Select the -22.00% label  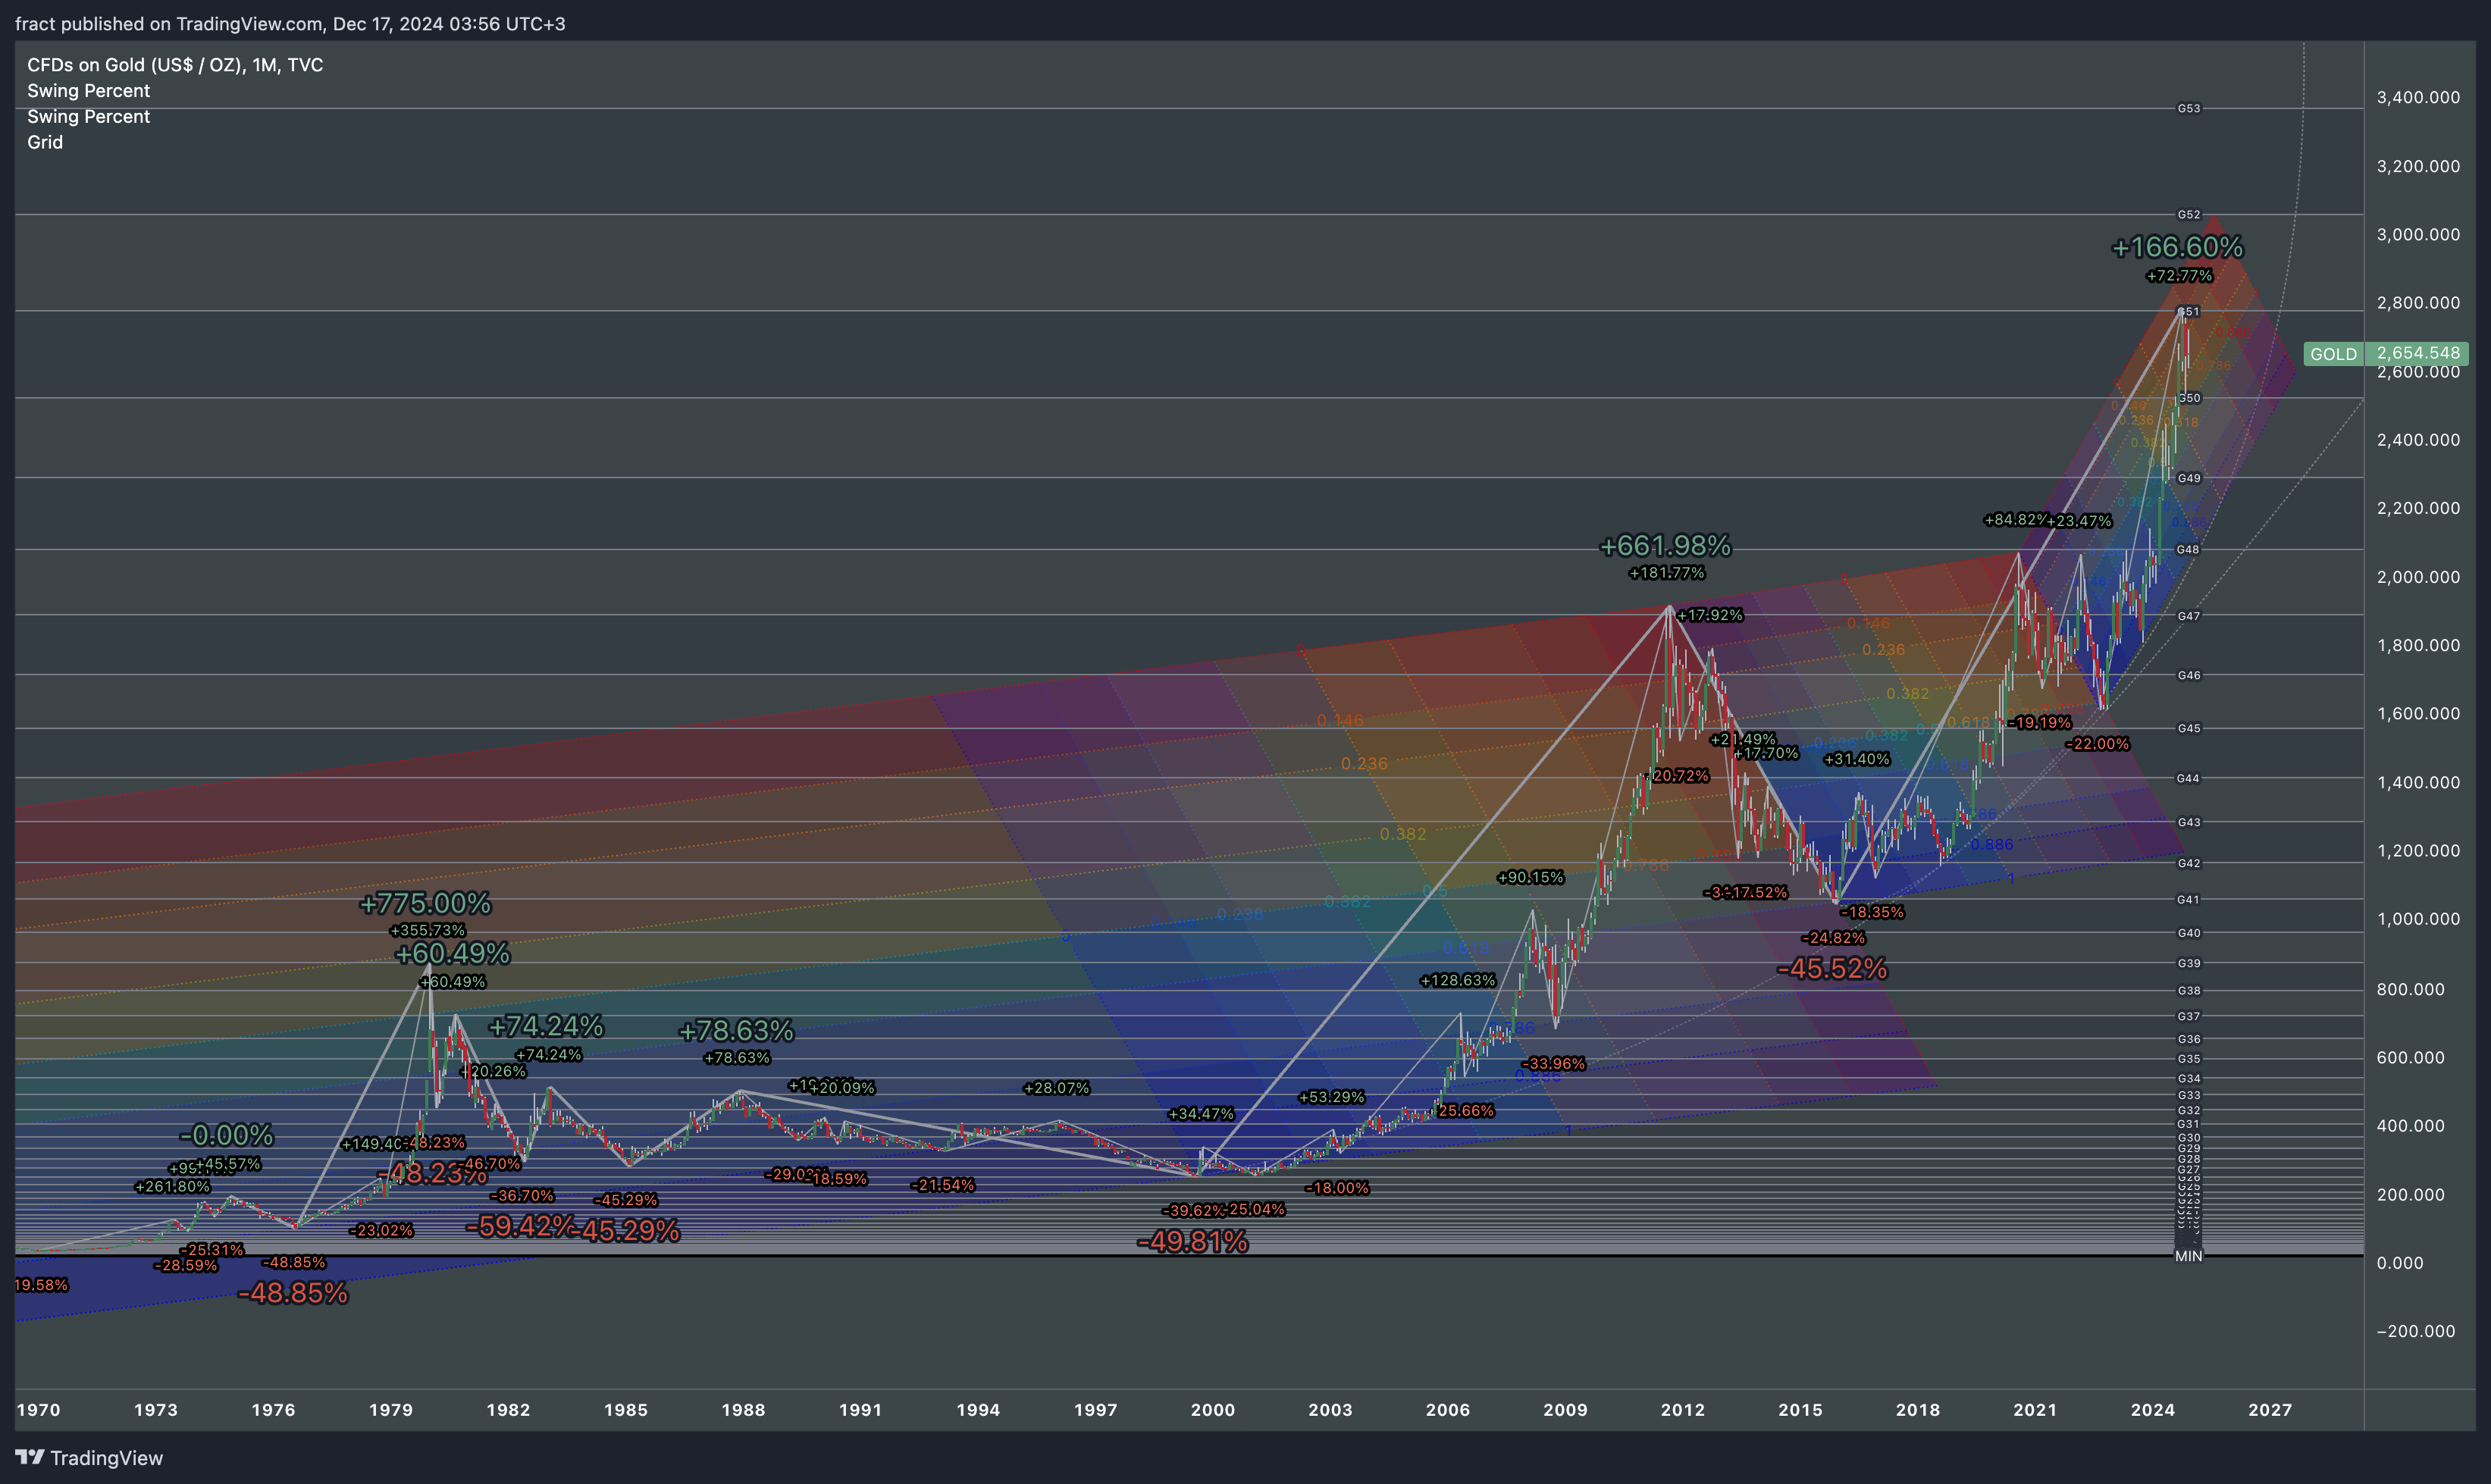click(2098, 743)
